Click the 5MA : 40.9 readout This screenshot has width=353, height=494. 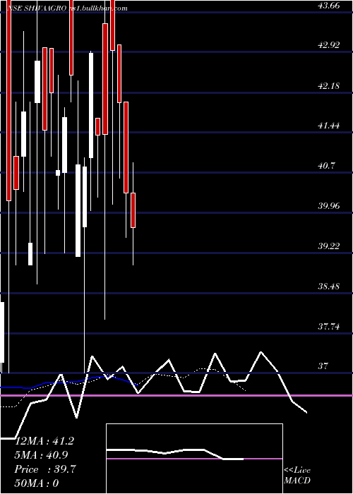[x=41, y=455]
